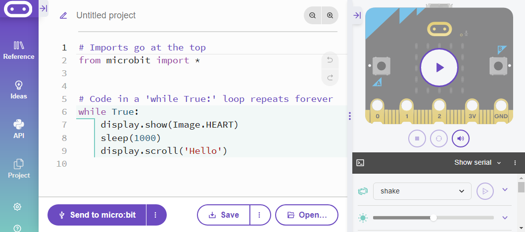Click pin 0 on the simulated board
This screenshot has height=232, width=525.
click(378, 111)
